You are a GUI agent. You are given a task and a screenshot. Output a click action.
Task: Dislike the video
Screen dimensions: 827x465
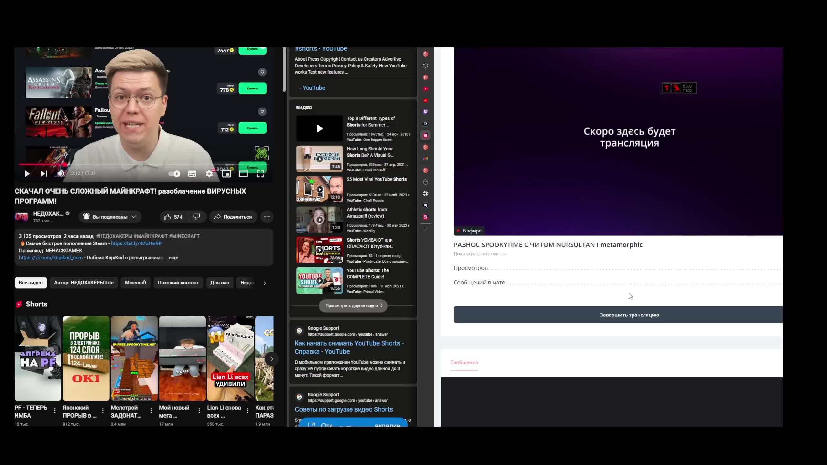click(196, 217)
